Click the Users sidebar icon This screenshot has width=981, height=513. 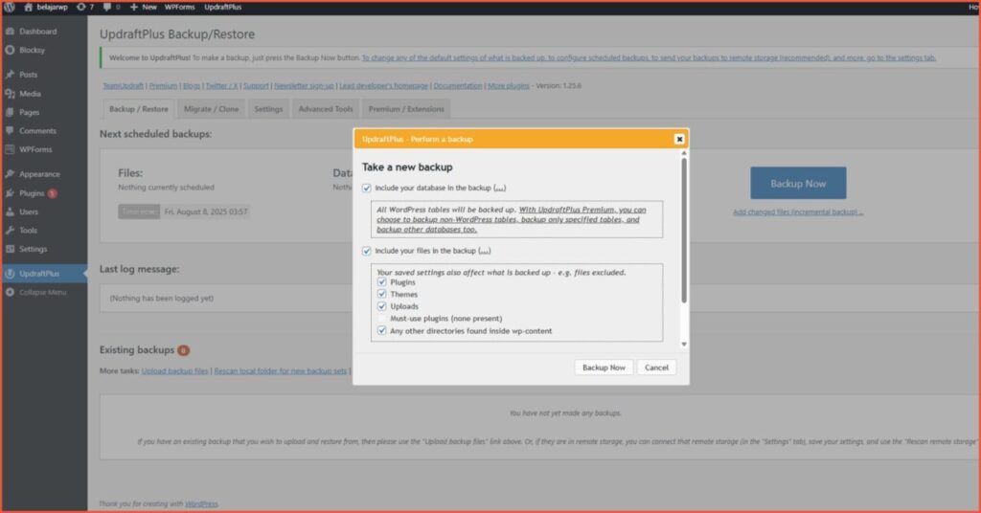[x=10, y=212]
